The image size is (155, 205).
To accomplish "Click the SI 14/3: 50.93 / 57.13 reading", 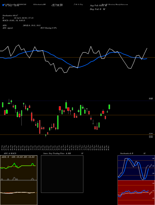I will (x=24, y=18).
